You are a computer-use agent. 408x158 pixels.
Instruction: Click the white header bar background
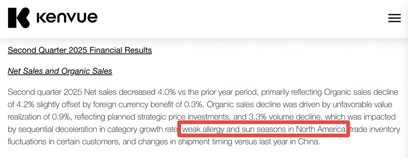tap(234, 18)
